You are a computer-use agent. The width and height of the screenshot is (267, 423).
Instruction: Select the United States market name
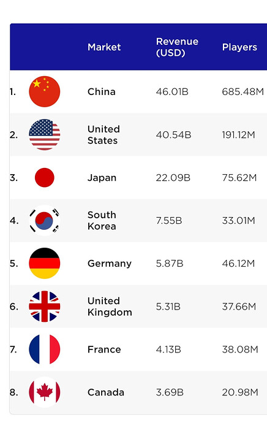coord(103,135)
